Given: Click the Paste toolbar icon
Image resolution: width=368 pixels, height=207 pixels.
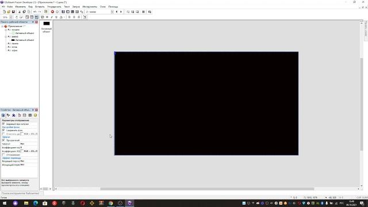Looking at the screenshot, I should pyautogui.click(x=29, y=11).
